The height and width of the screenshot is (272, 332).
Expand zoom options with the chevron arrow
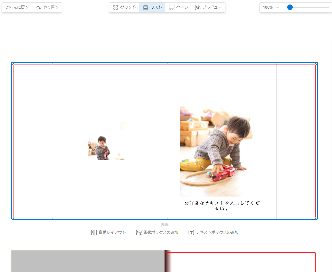pos(278,7)
